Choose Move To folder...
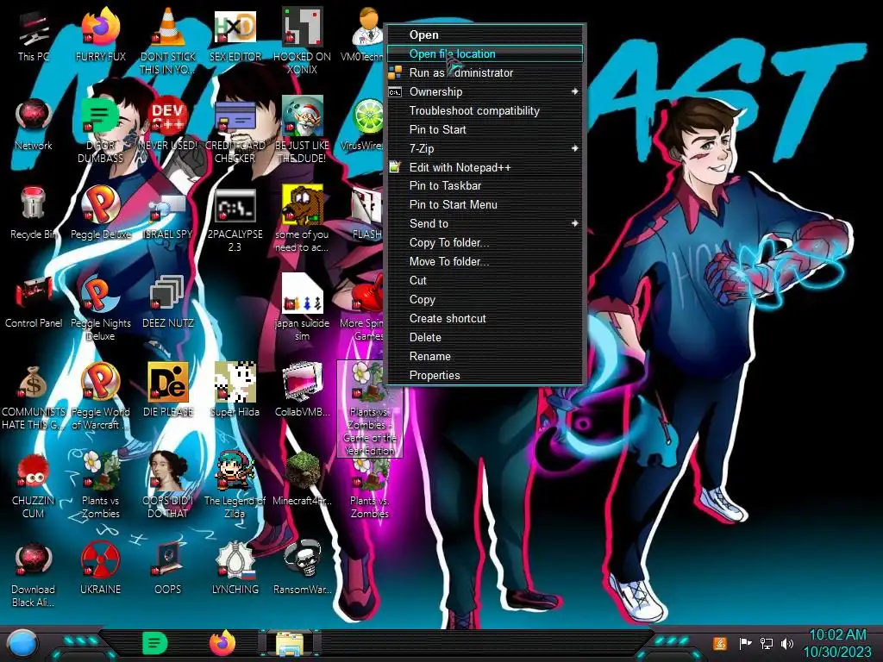 tap(485, 262)
